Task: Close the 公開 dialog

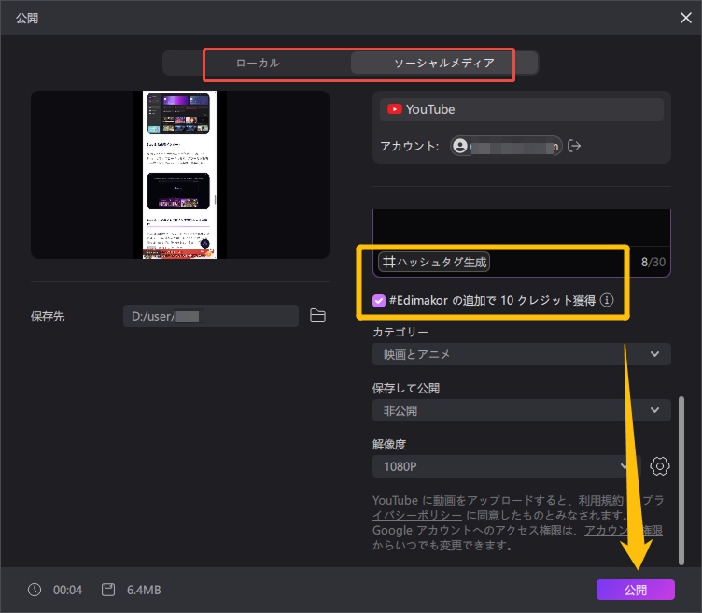Action: pos(685,18)
